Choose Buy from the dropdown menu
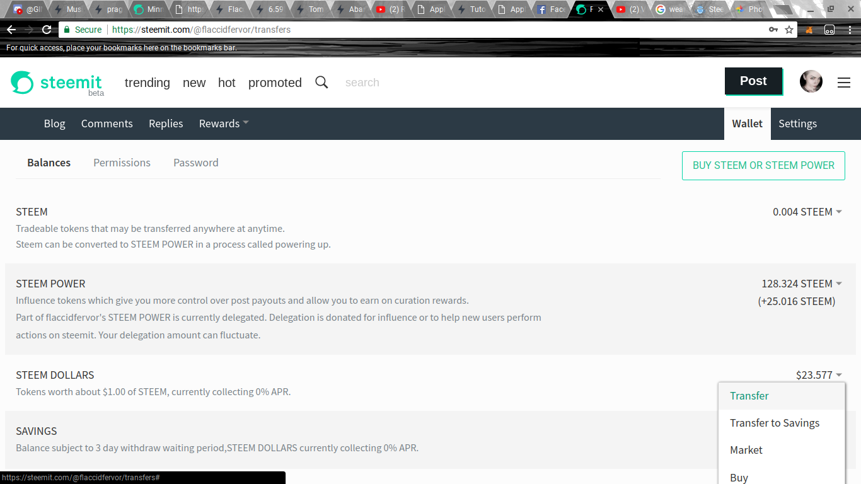The width and height of the screenshot is (861, 484). [782, 477]
